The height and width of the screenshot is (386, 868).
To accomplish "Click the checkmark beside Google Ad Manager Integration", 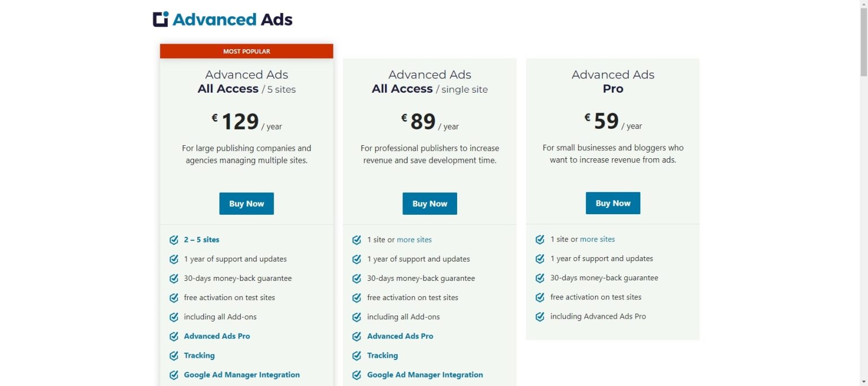I will click(x=173, y=374).
